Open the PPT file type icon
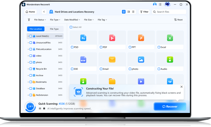Image resolution: width=211 pixels, height=127 pixels. point(141,38)
